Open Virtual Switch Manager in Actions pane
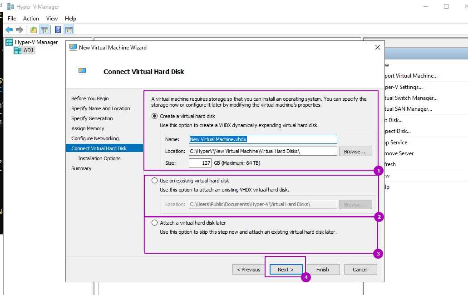 (x=411, y=98)
